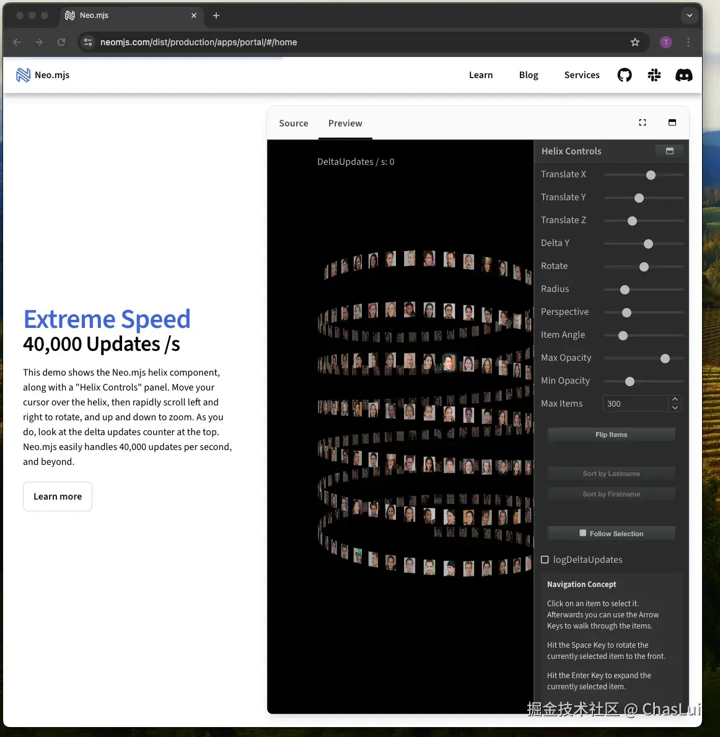Toggle the Follow Selection button
This screenshot has width=720, height=737.
point(611,533)
